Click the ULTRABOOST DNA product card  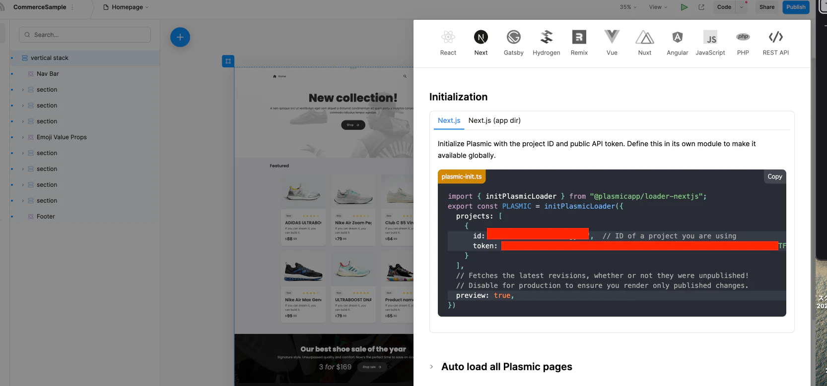pyautogui.click(x=353, y=287)
